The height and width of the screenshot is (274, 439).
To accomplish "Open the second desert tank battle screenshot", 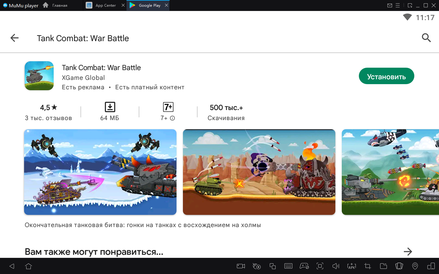I will [x=259, y=172].
